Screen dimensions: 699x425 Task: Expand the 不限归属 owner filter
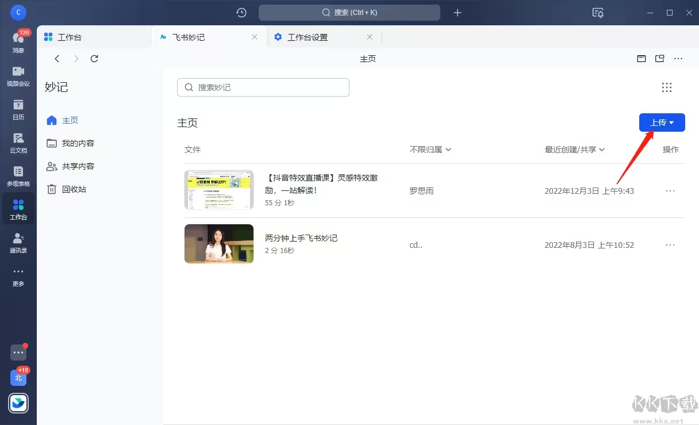pyautogui.click(x=431, y=150)
